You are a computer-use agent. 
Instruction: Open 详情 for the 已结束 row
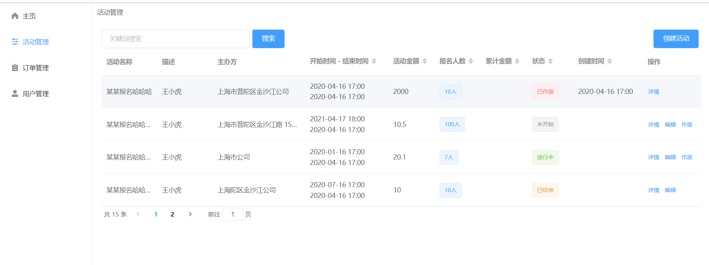pyautogui.click(x=653, y=190)
